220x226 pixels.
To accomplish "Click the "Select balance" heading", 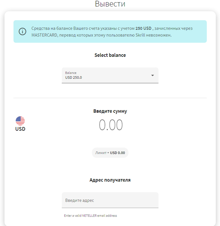I will (110, 55).
